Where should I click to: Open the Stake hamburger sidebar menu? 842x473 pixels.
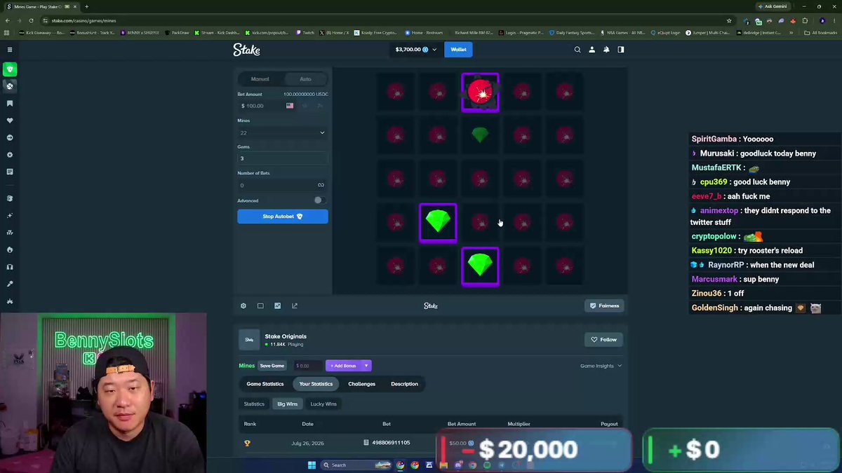[x=10, y=50]
